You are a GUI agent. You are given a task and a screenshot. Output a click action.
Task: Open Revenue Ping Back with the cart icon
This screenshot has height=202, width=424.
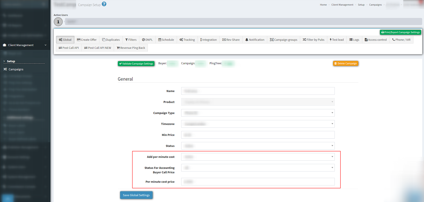[x=131, y=48]
